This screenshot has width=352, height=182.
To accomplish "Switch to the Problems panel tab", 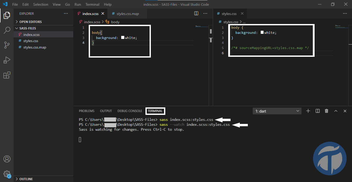I will coord(87,111).
